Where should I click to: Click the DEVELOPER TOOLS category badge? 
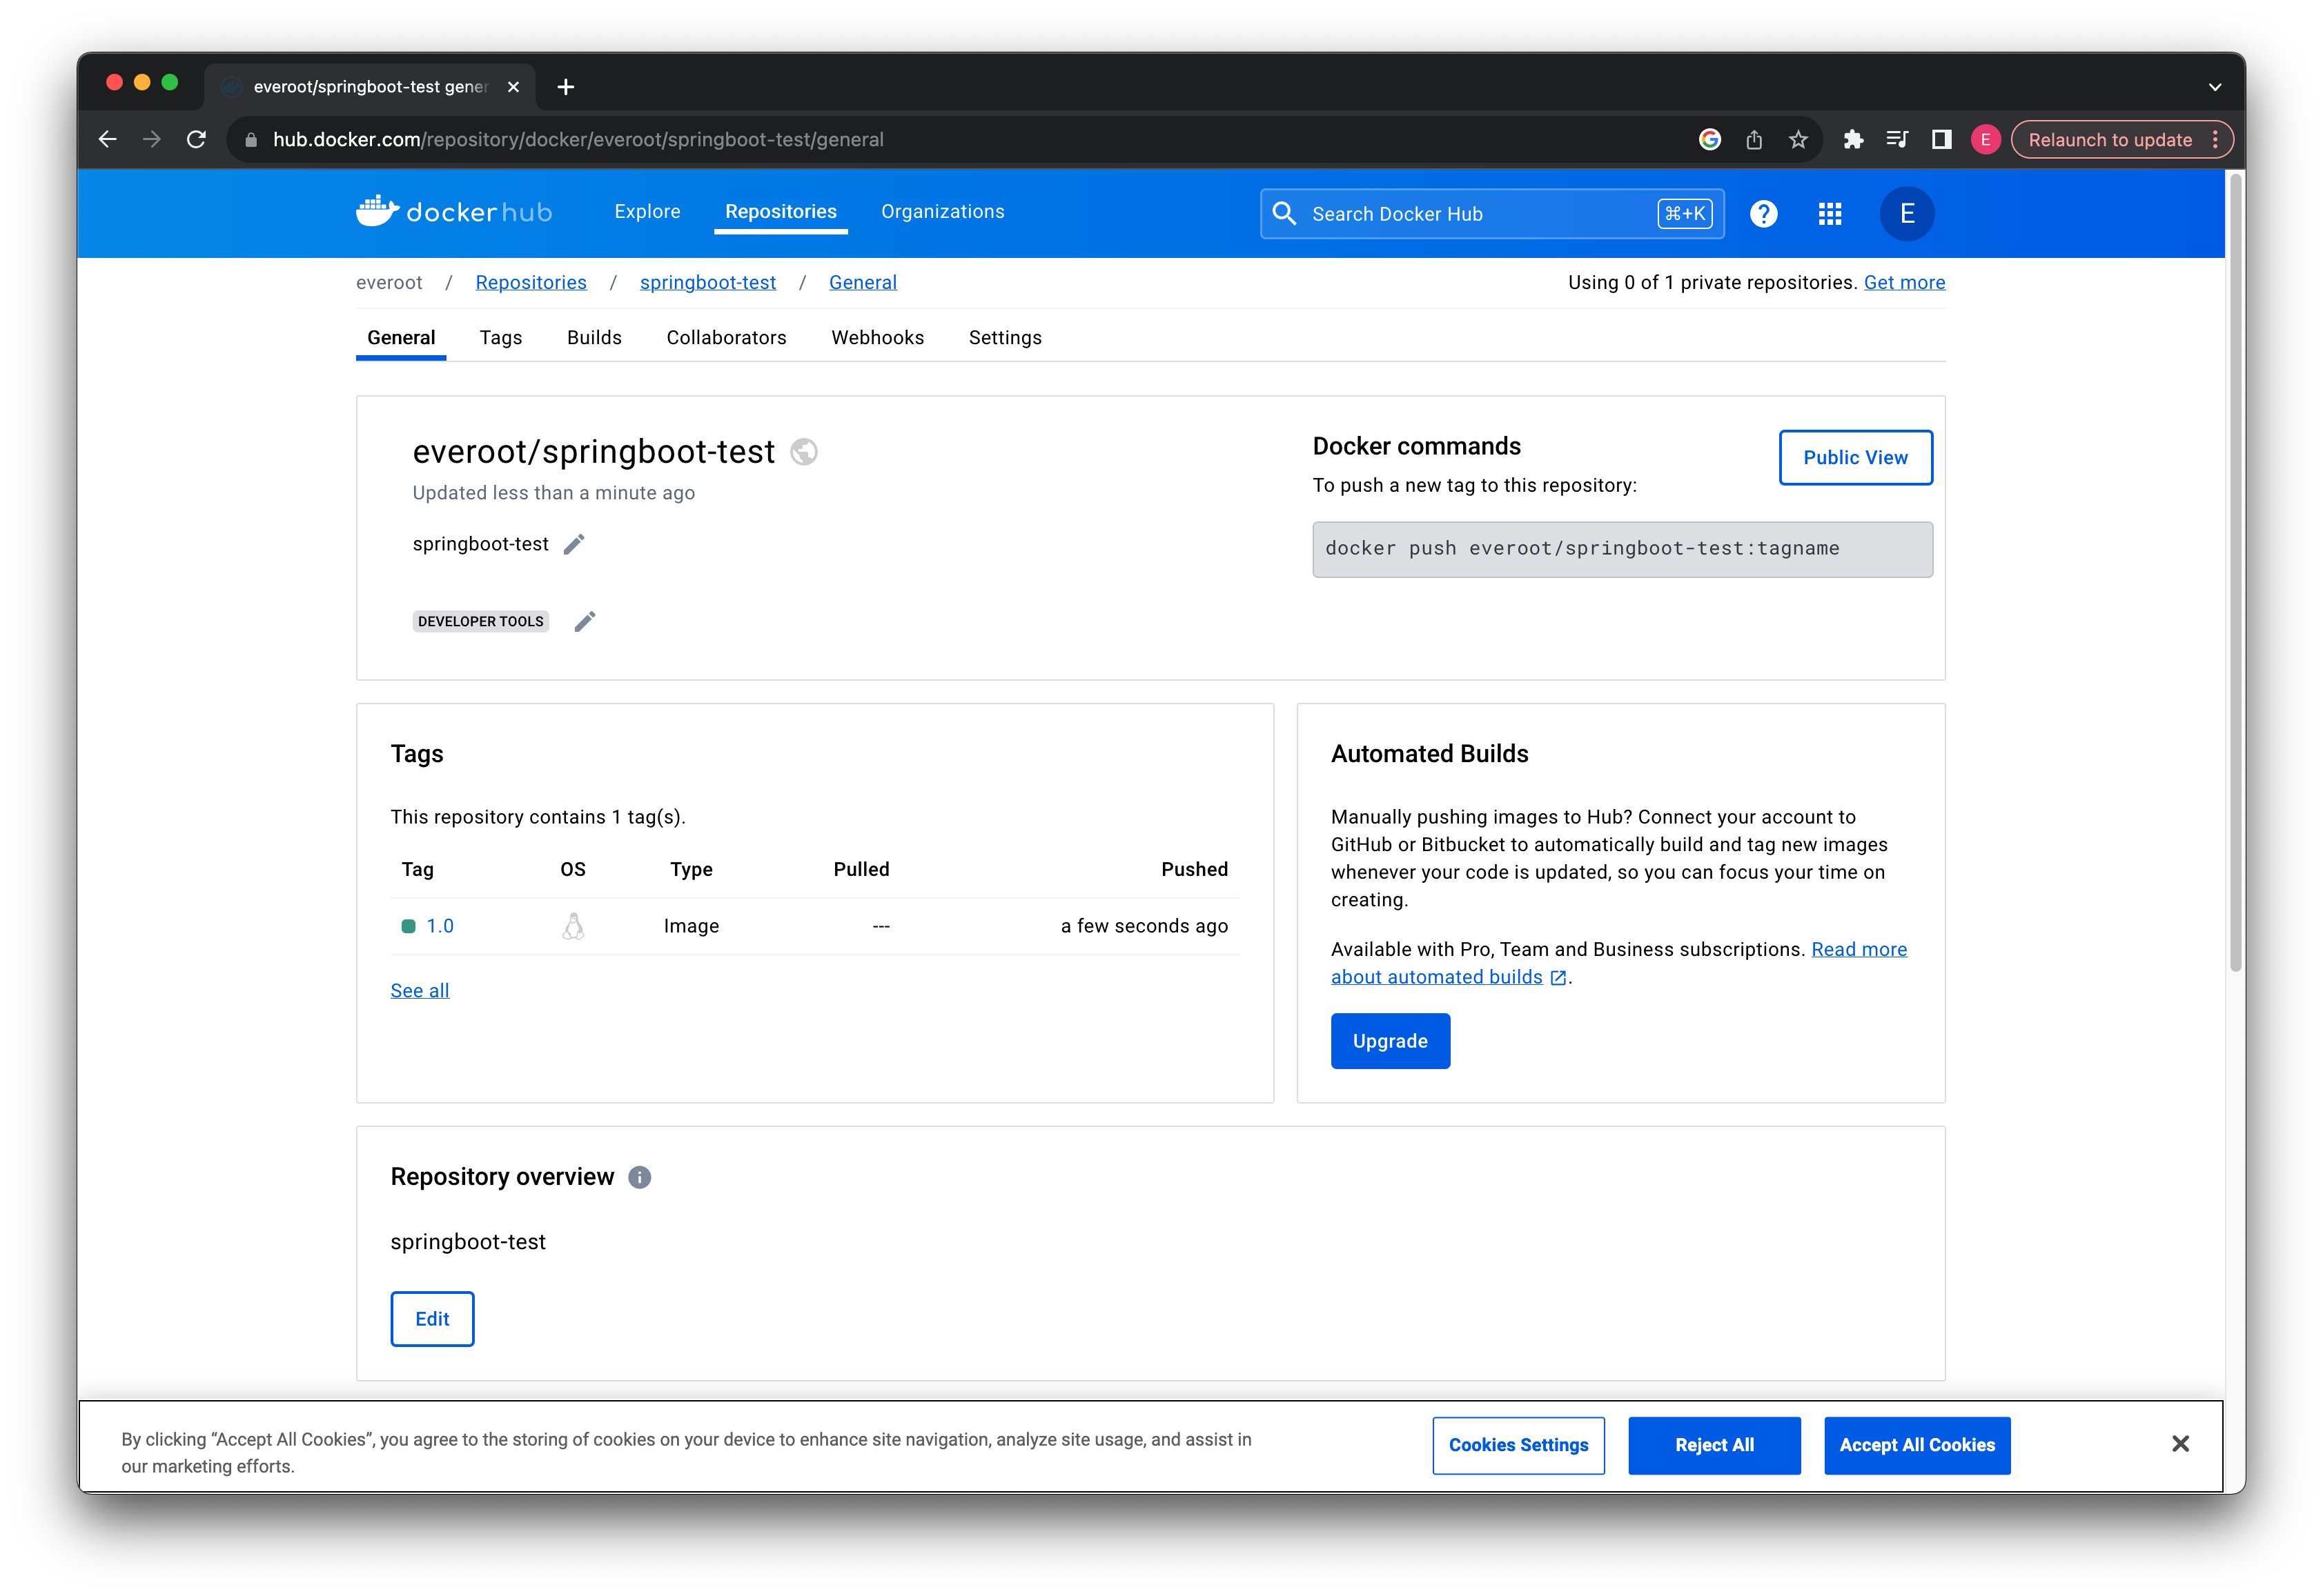pyautogui.click(x=480, y=621)
